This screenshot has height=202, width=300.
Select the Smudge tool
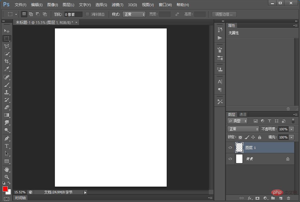click(x=7, y=122)
